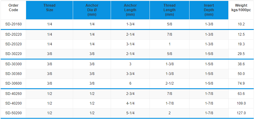Select order code SD-20160
The height and width of the screenshot is (120, 255).
pos(13,24)
